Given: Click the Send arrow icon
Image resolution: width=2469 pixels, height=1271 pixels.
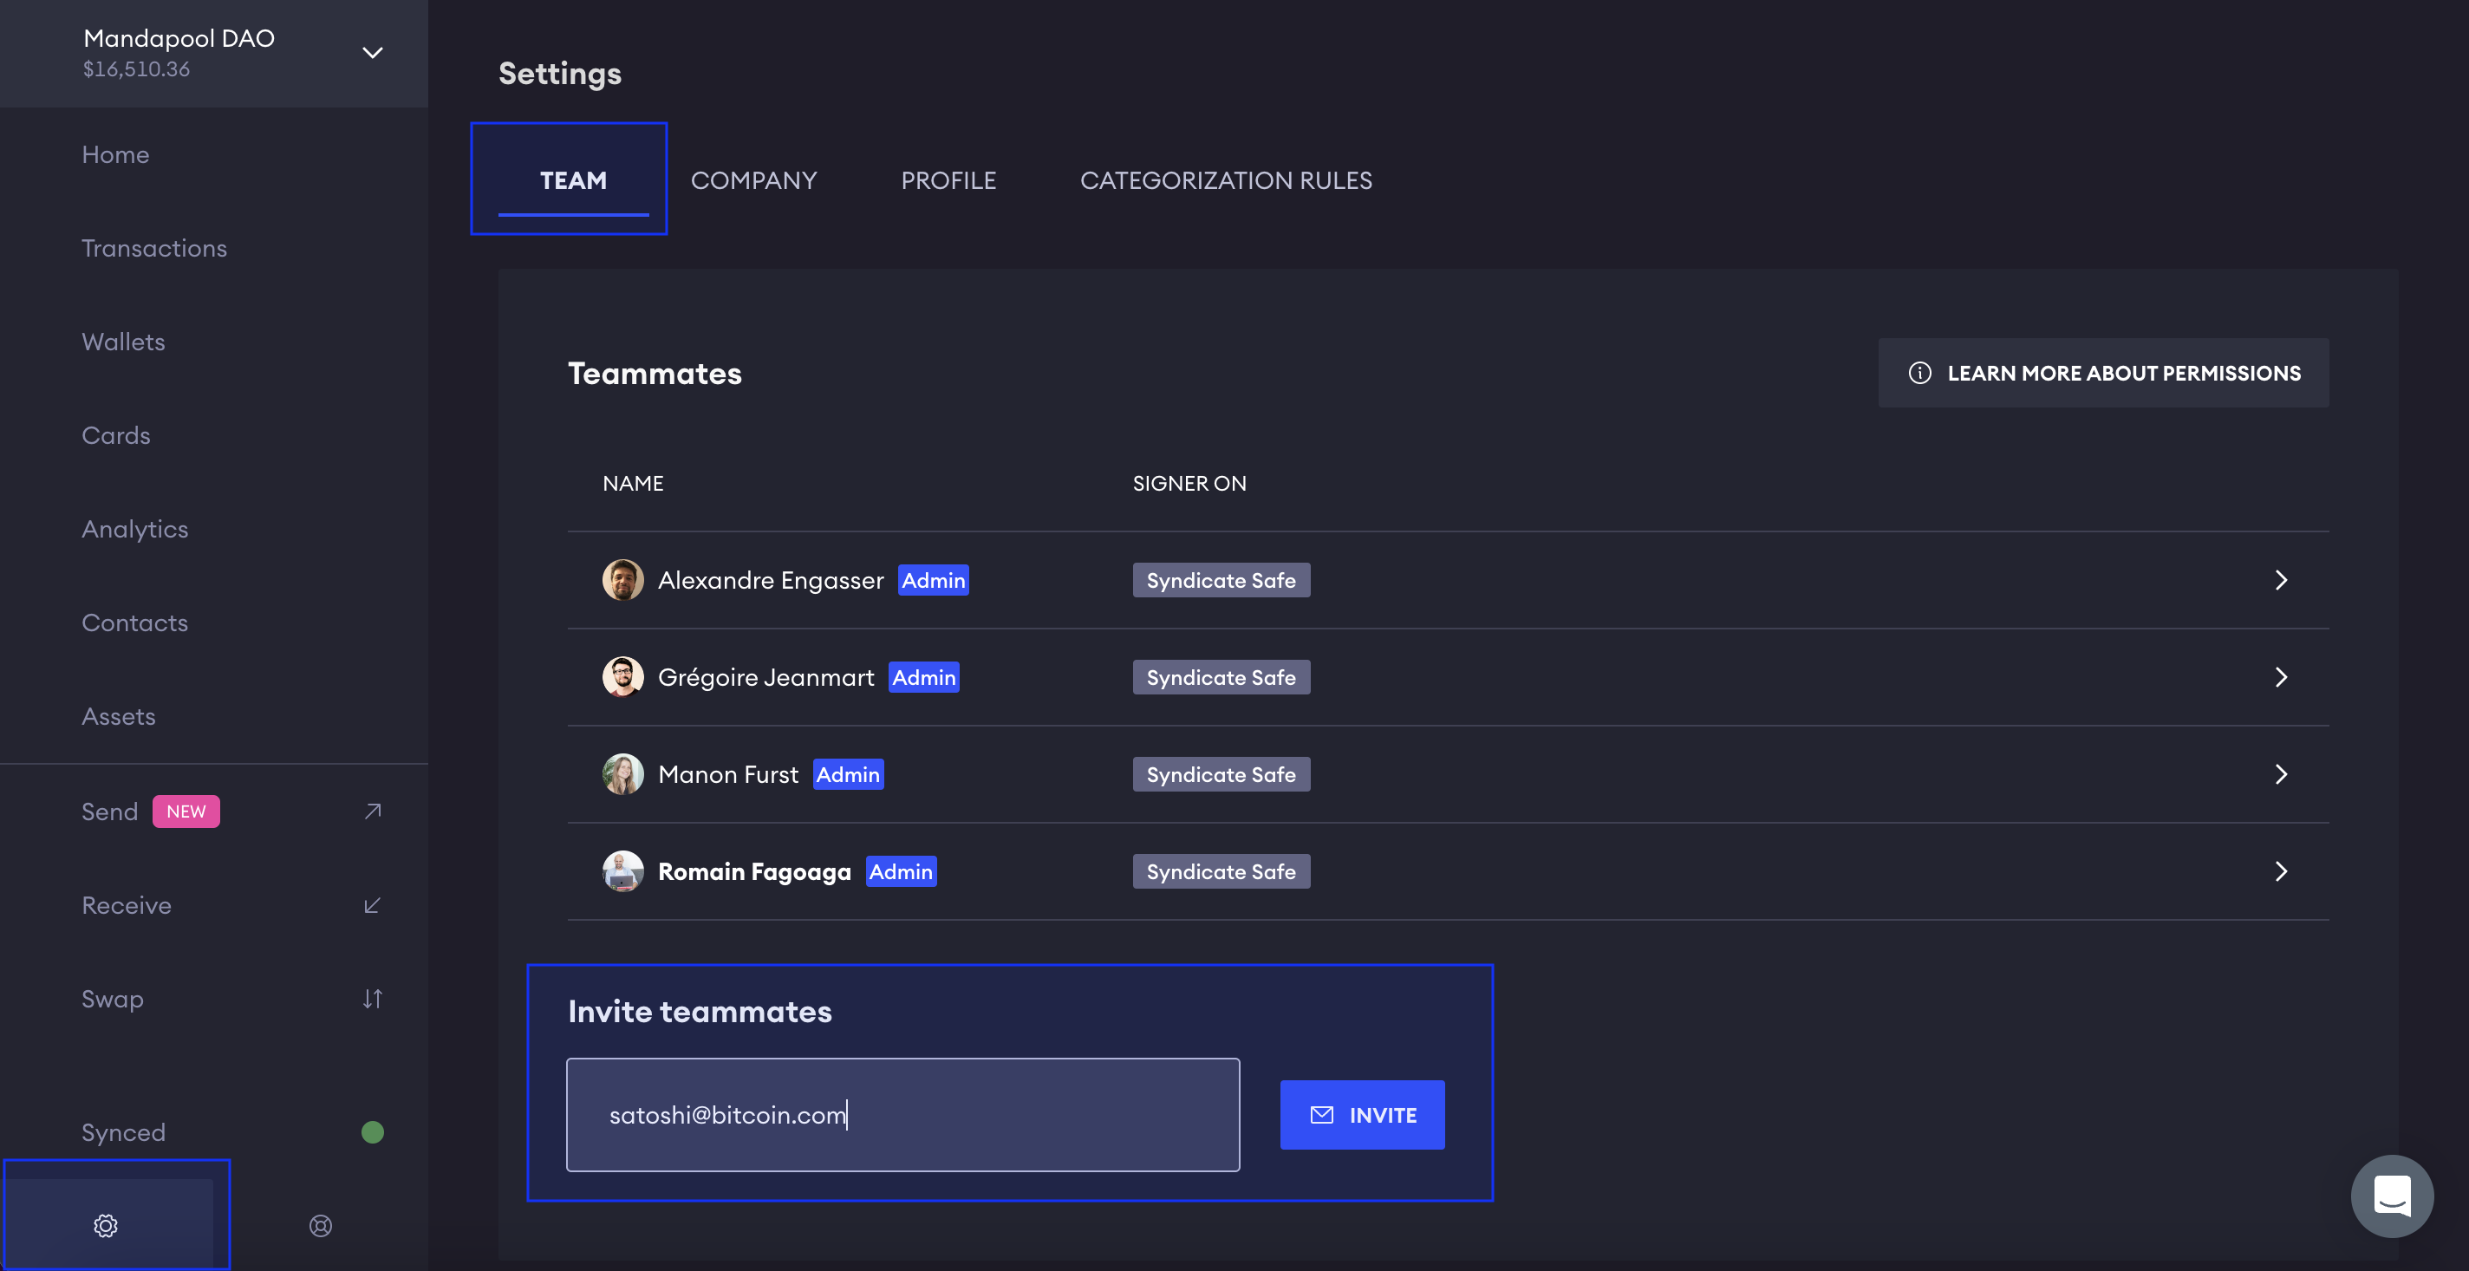Looking at the screenshot, I should click(x=373, y=811).
